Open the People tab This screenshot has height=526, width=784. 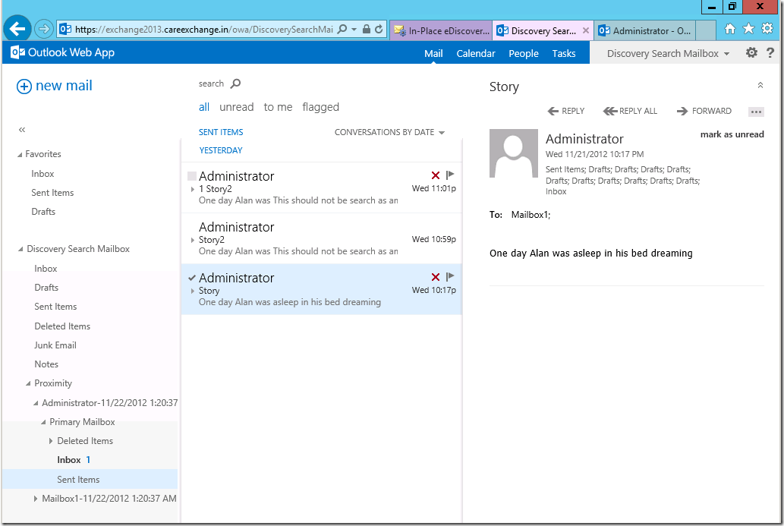click(x=524, y=53)
